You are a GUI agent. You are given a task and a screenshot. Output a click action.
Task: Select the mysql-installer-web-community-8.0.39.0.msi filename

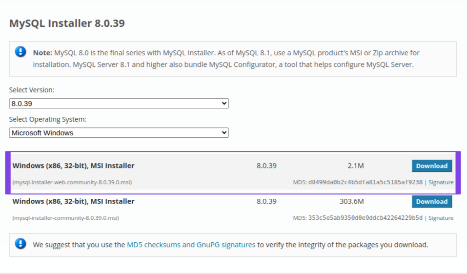click(x=72, y=183)
